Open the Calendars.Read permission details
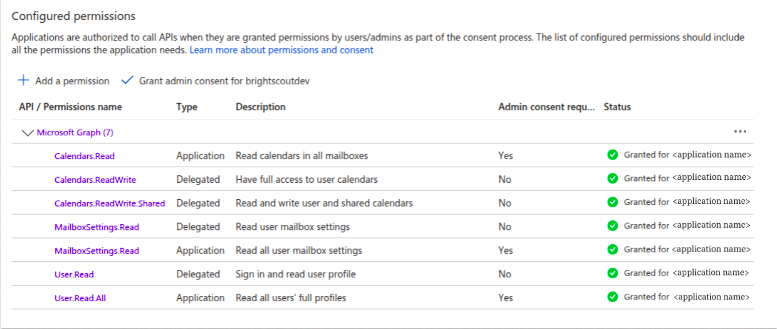Image resolution: width=777 pixels, height=329 pixels. click(84, 155)
